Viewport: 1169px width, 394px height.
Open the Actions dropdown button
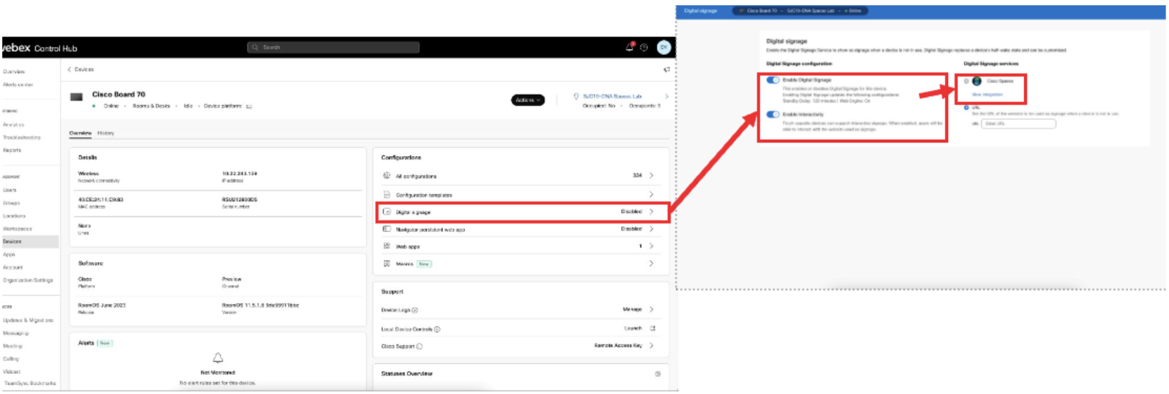tap(527, 100)
